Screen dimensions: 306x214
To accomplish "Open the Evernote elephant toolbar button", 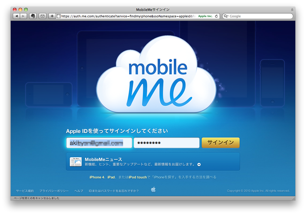I will (33, 16).
